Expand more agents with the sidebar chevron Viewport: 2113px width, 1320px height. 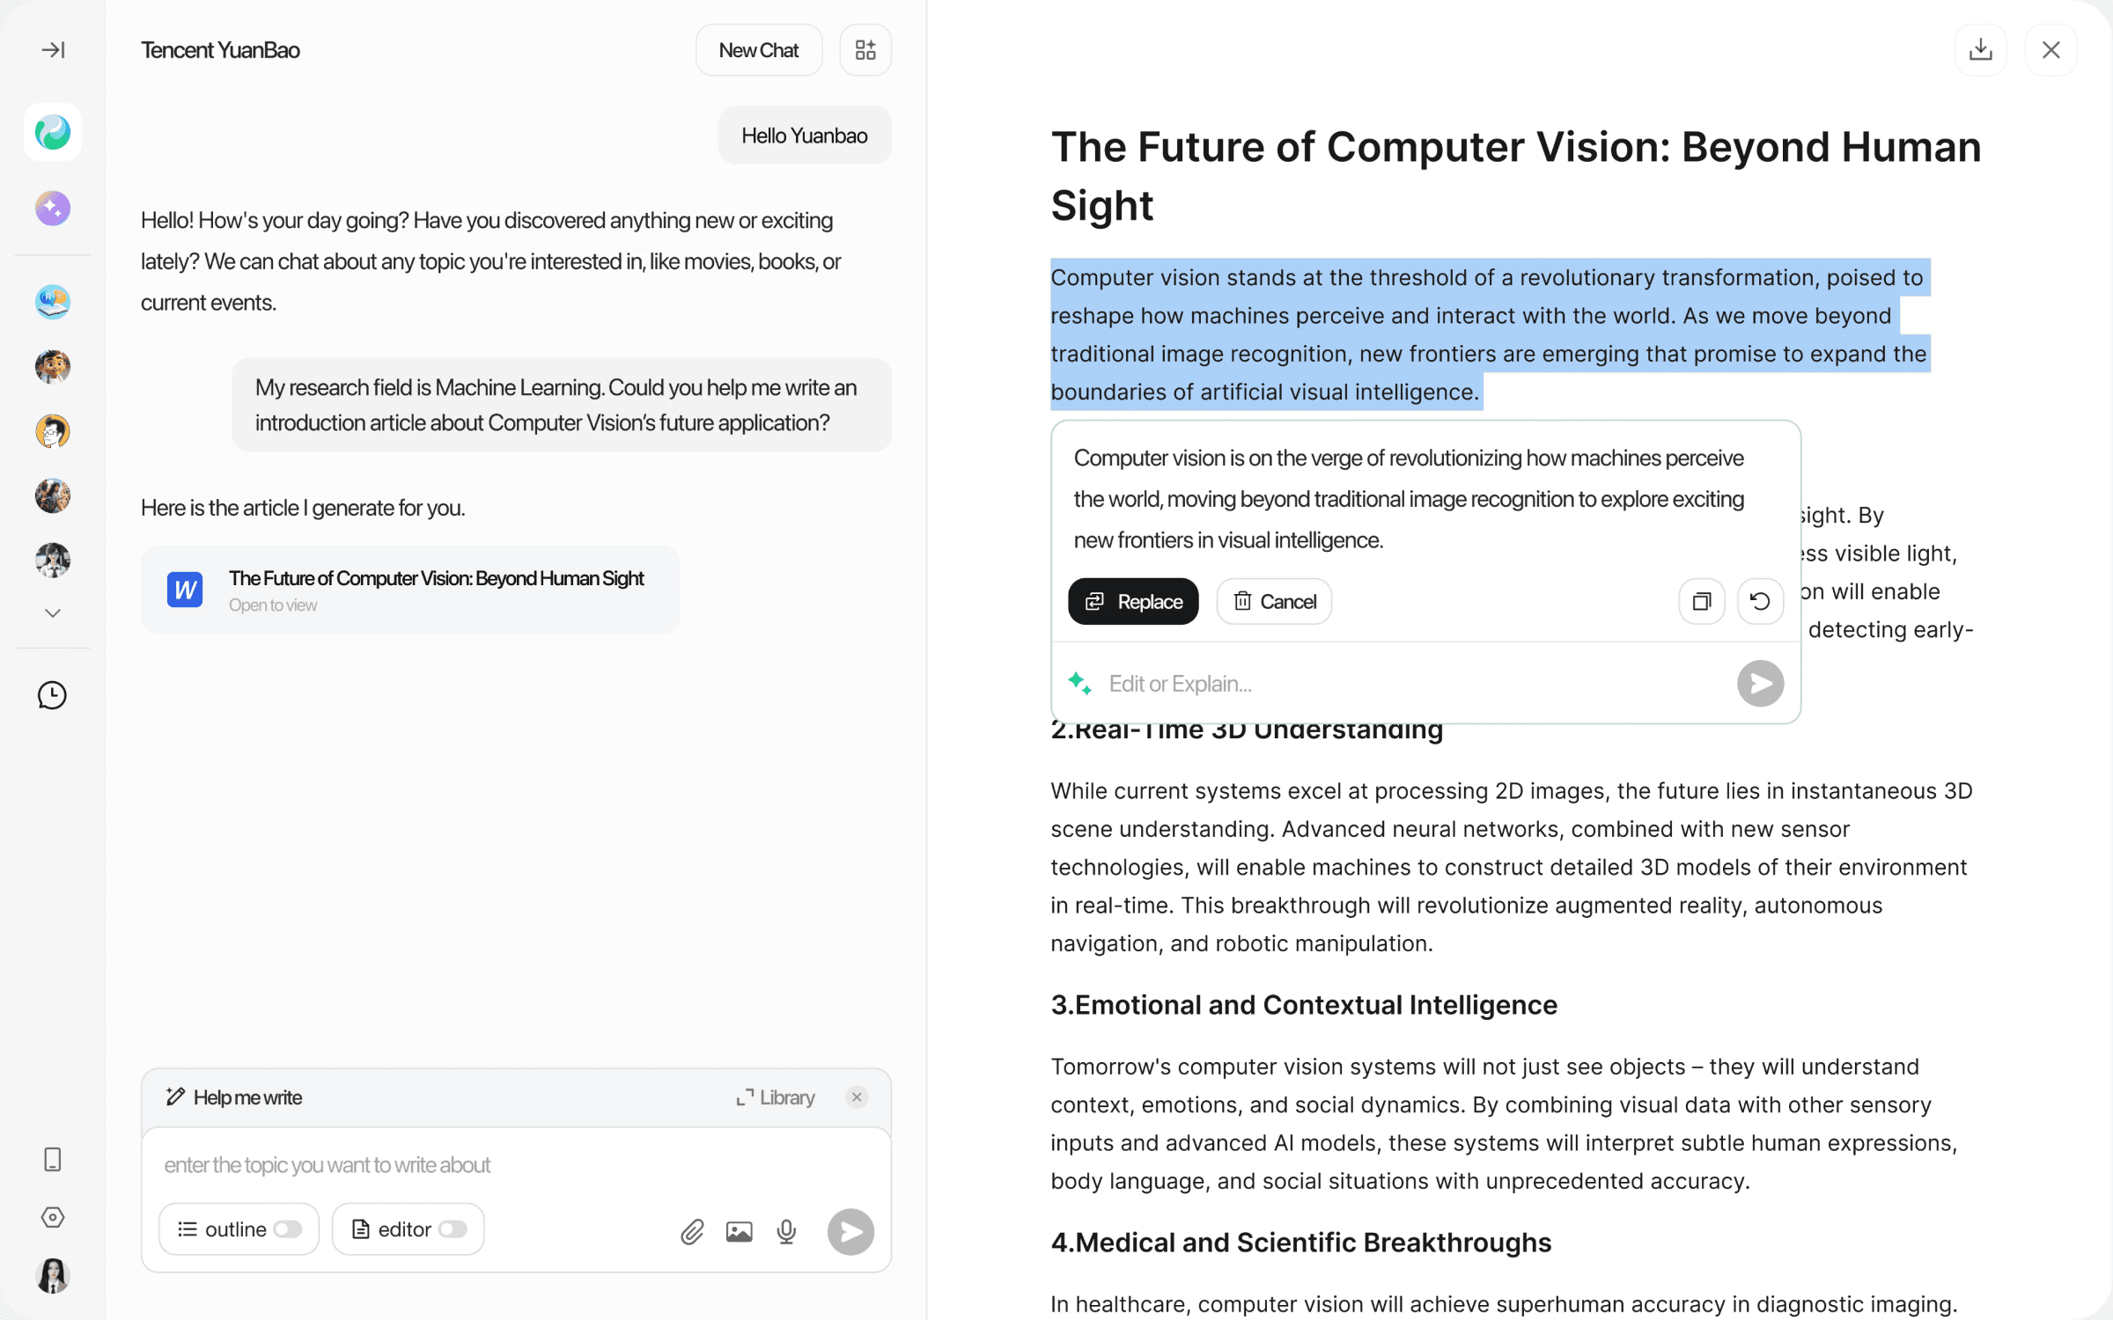tap(53, 613)
